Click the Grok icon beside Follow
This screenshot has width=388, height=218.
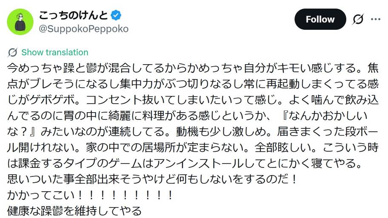click(358, 19)
